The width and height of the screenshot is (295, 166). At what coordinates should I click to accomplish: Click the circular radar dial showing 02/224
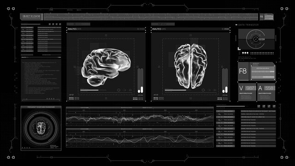(255, 39)
